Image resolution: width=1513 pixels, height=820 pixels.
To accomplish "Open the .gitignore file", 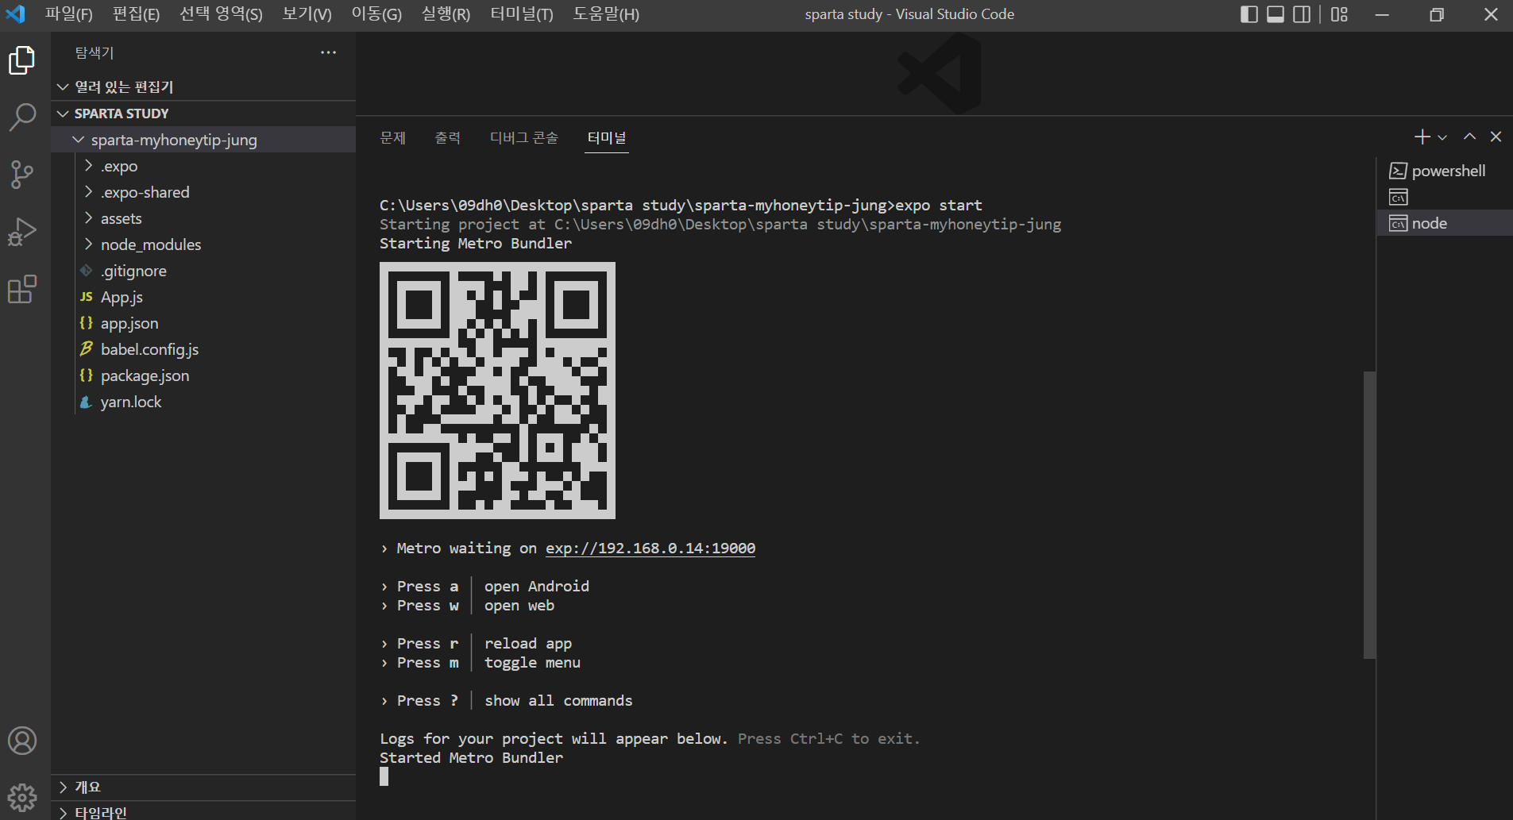I will coord(203,271).
